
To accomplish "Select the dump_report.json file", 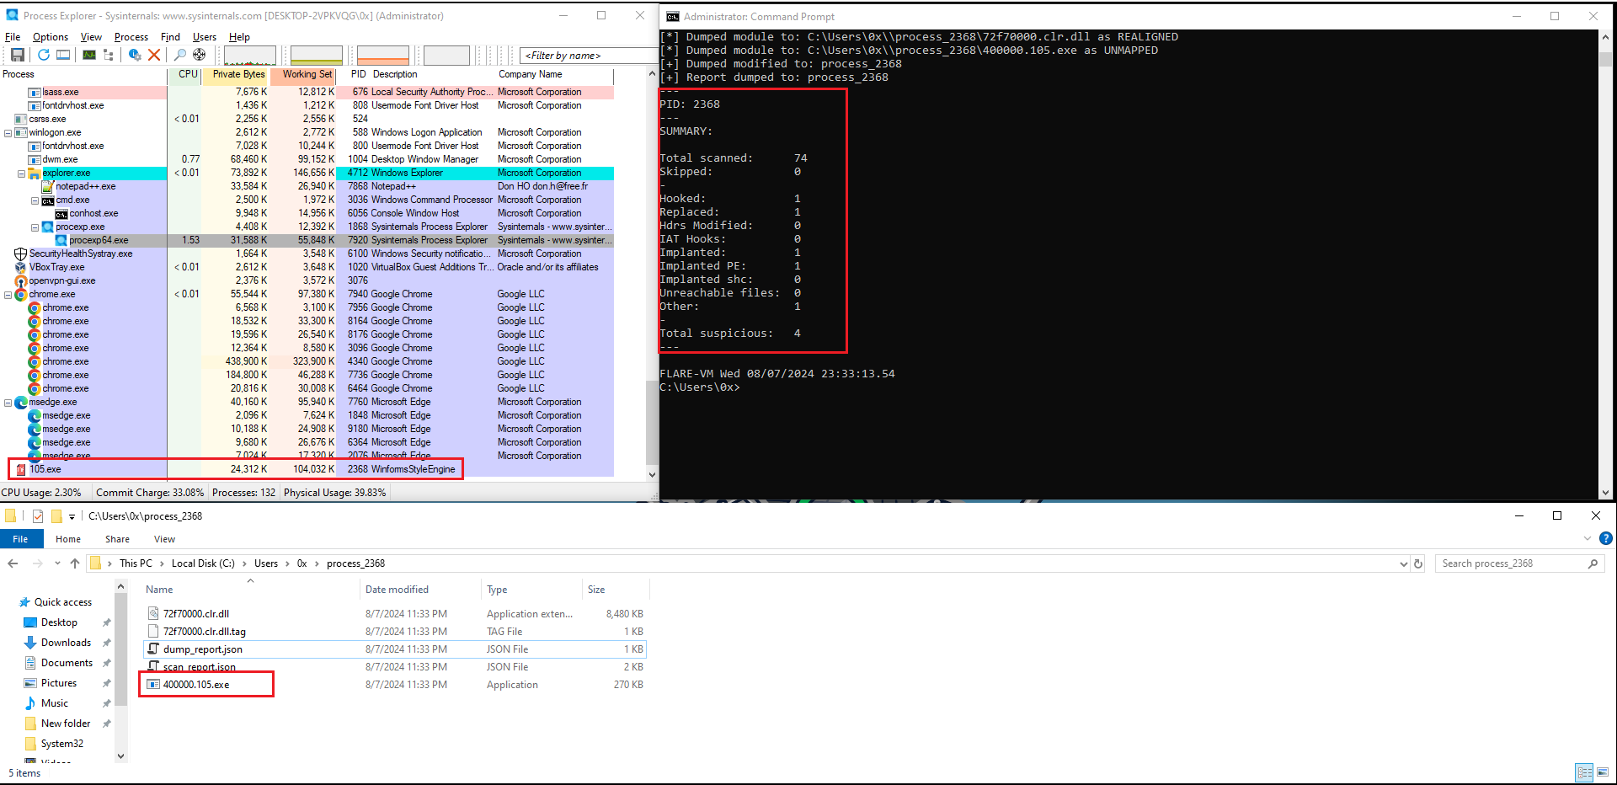I will click(203, 649).
